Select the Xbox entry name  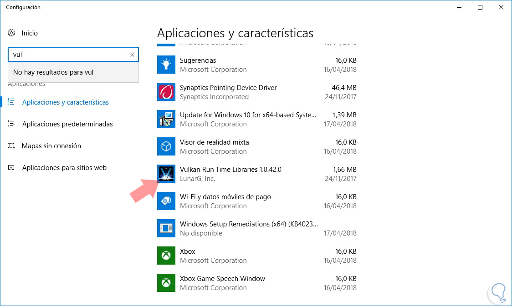(x=187, y=251)
